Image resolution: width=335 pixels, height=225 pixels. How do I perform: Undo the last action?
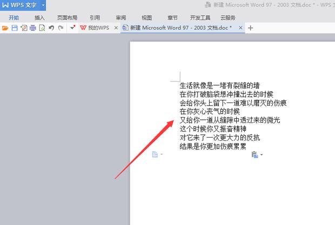tap(51, 28)
